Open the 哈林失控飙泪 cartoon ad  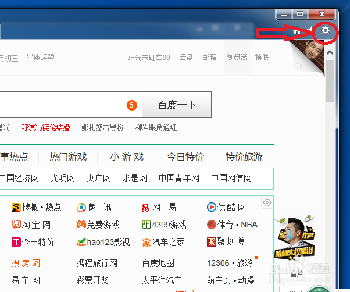[x=295, y=238]
